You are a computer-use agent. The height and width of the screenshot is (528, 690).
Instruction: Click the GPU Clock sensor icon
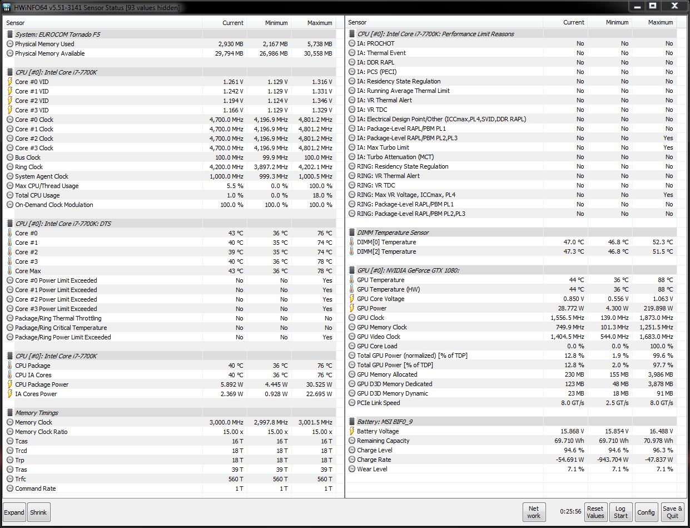click(x=352, y=318)
